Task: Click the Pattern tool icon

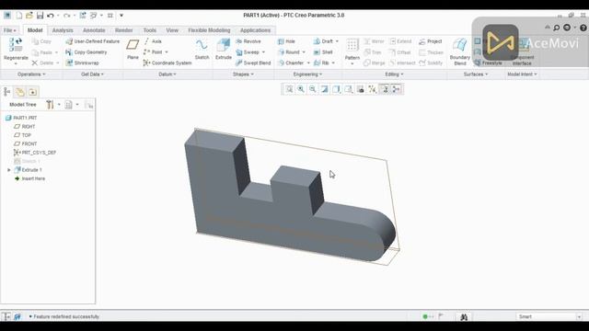Action: click(352, 45)
